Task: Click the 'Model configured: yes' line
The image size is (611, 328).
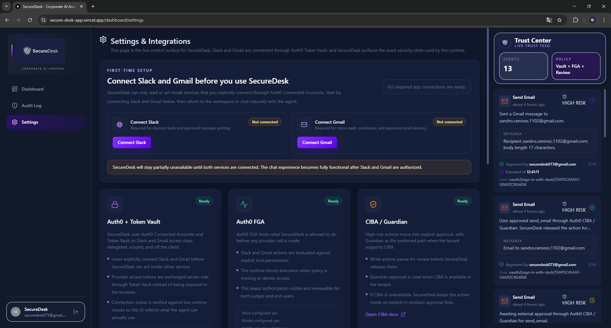Action: pos(261,321)
